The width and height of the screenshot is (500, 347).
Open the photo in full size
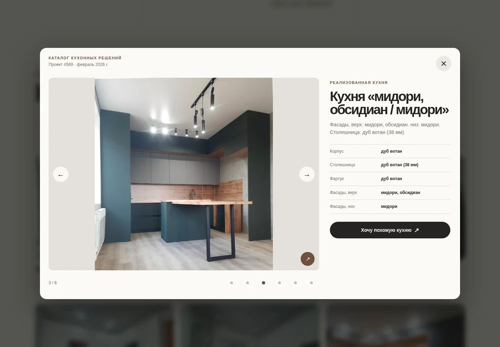tap(308, 259)
